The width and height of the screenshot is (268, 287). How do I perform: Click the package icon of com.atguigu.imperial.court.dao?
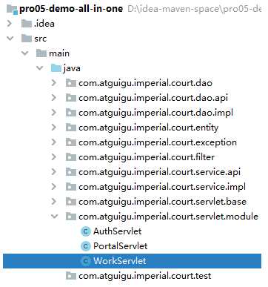[x=71, y=83]
